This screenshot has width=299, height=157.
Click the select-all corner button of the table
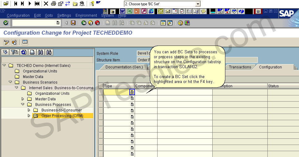101,86
